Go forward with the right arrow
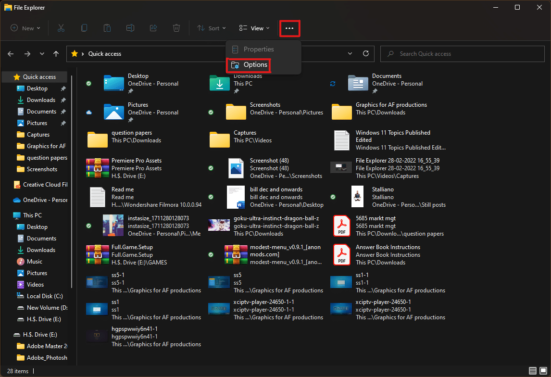The width and height of the screenshot is (551, 377). [x=27, y=54]
